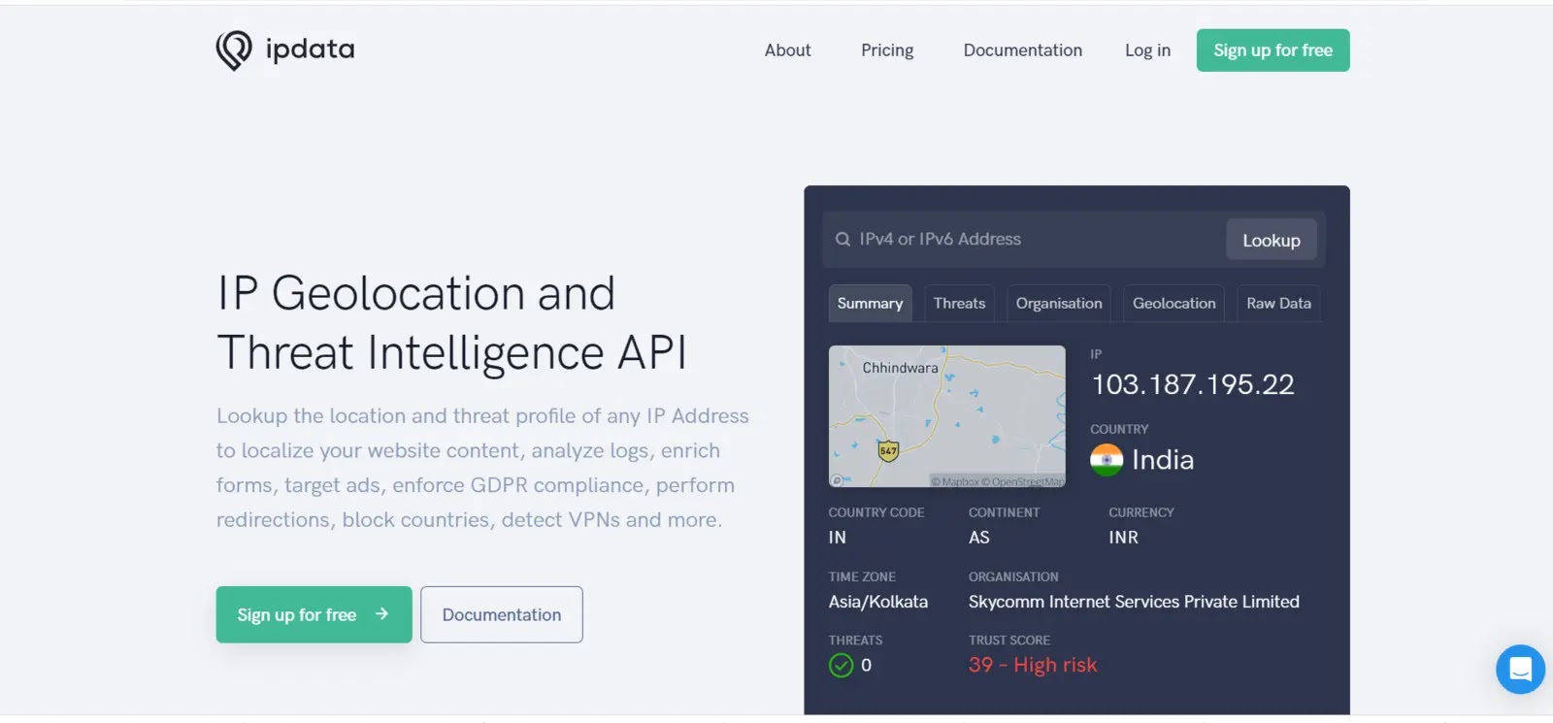
Task: Click the ipdata logo icon
Action: 234,50
